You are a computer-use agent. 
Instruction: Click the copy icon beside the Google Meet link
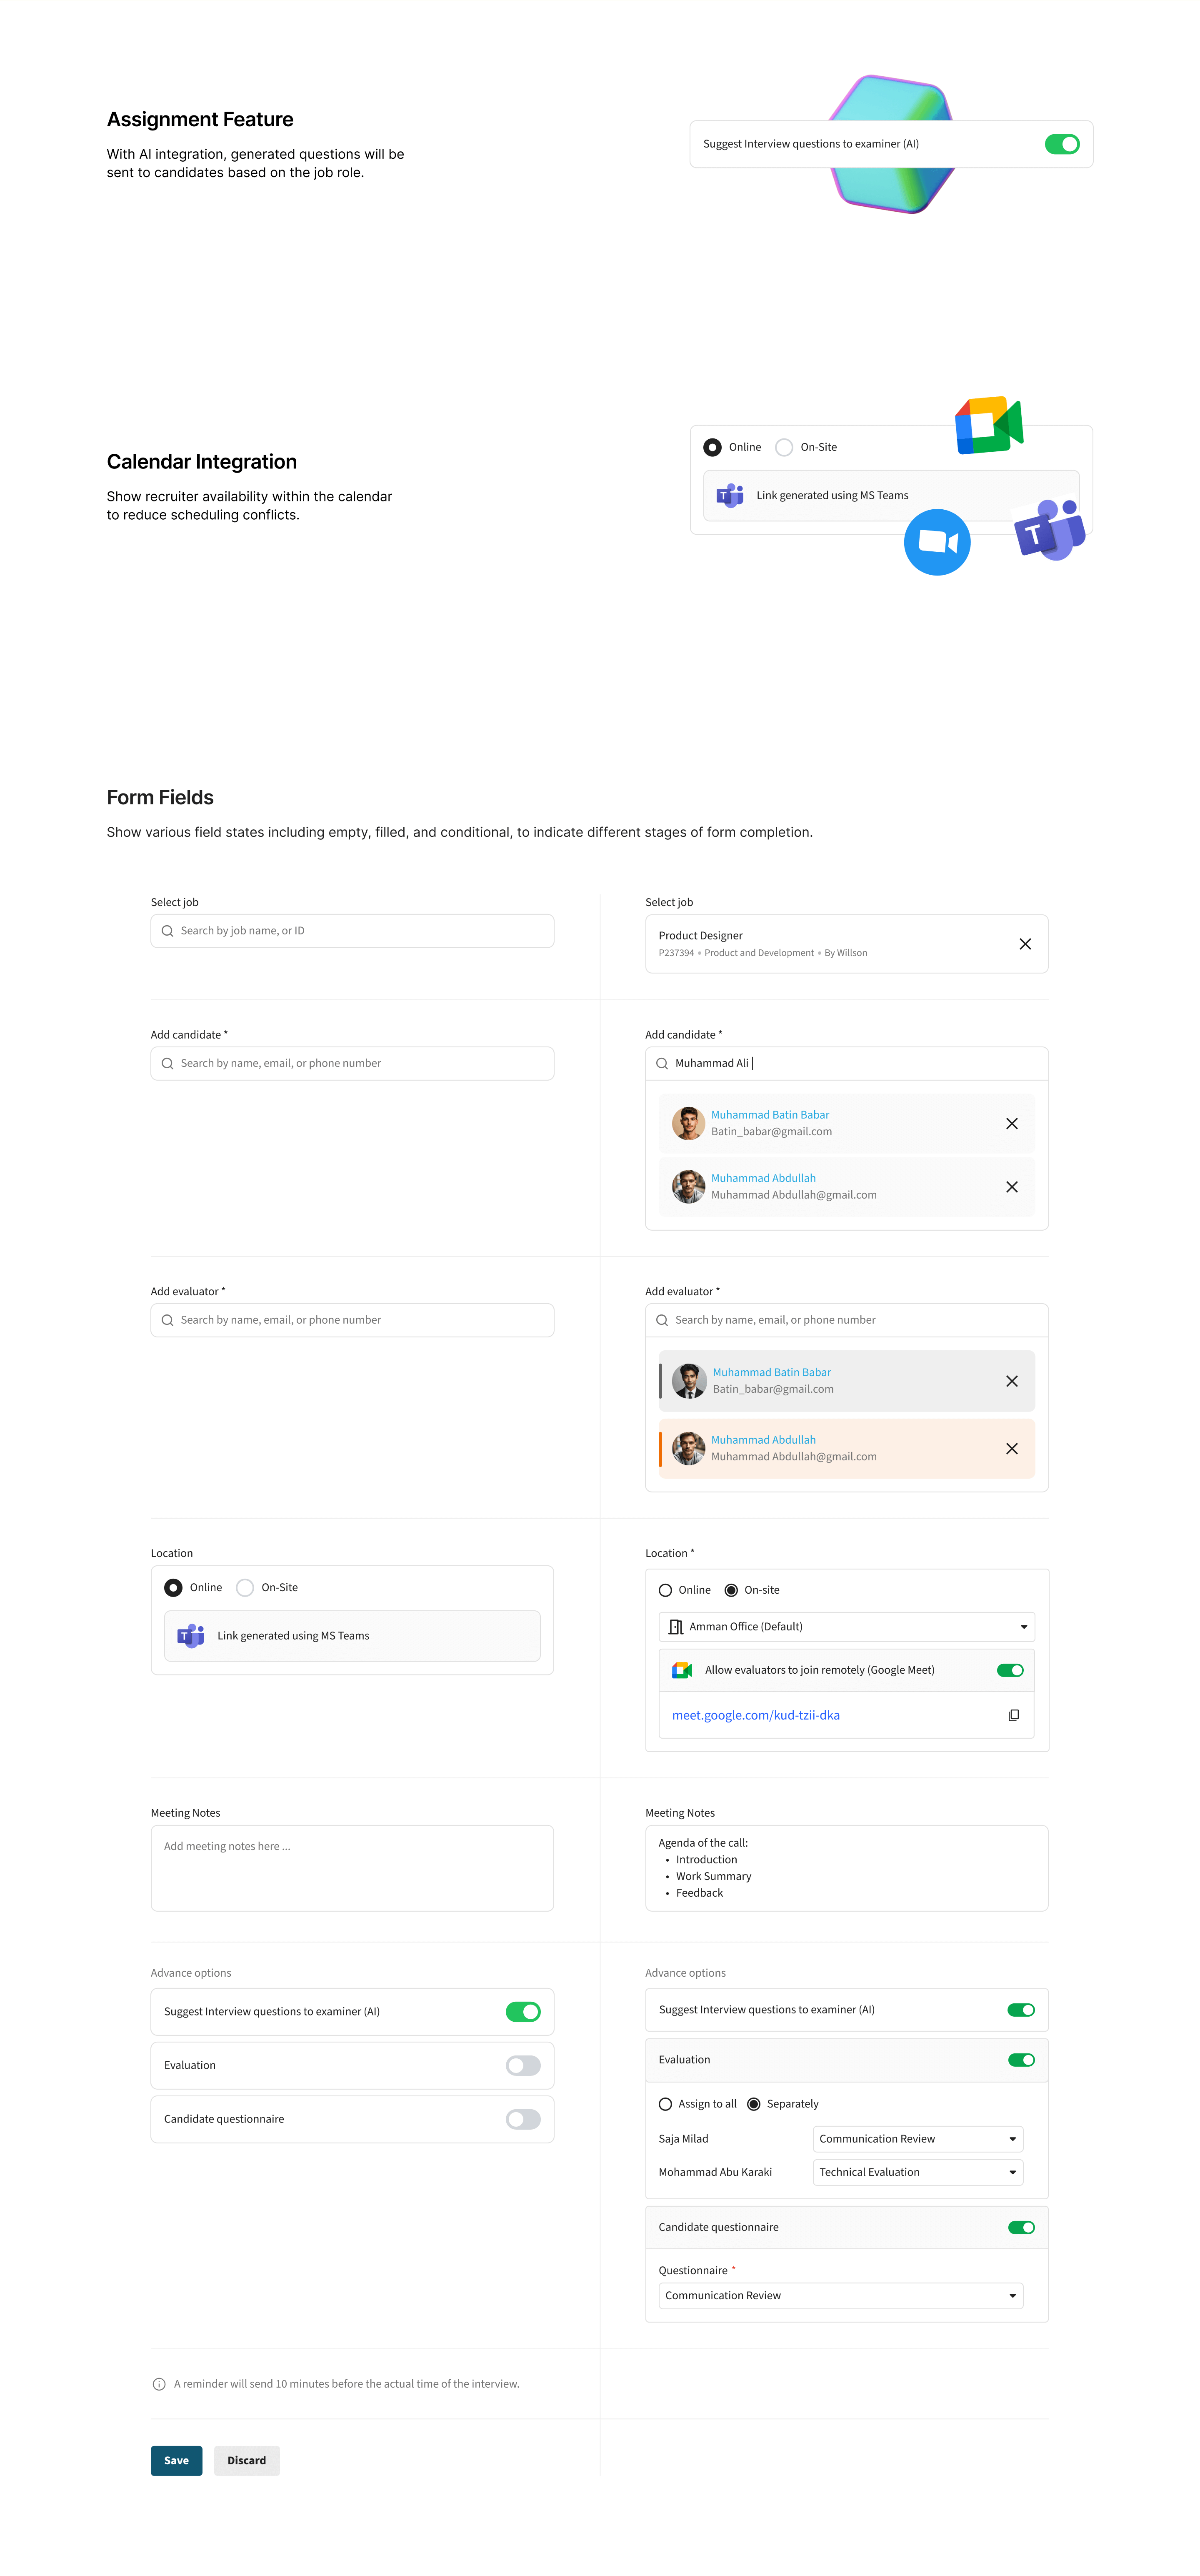click(1013, 1715)
